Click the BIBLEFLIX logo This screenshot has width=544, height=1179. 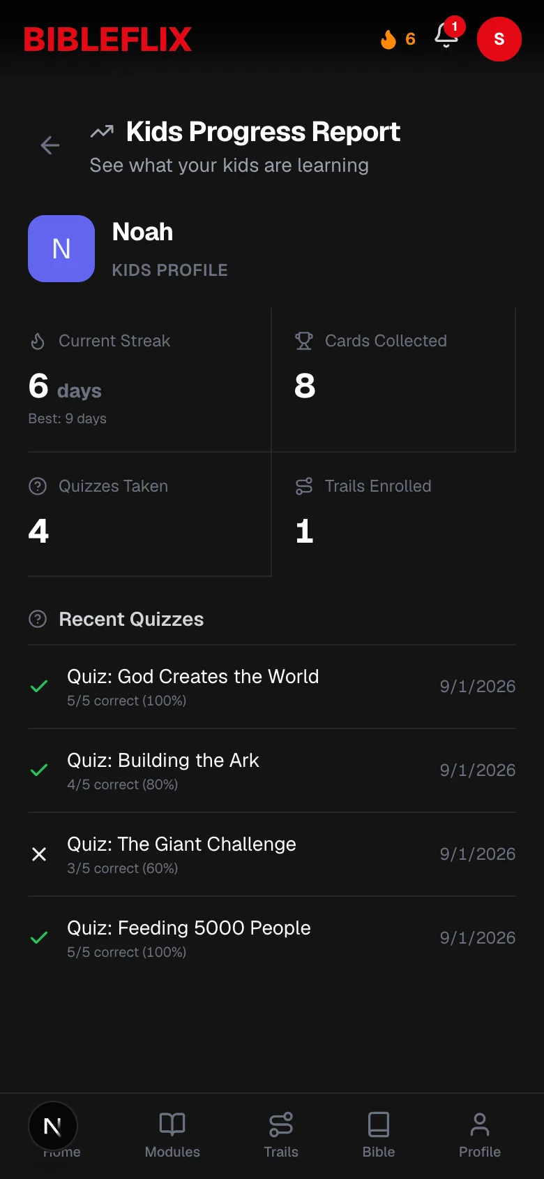click(x=107, y=40)
